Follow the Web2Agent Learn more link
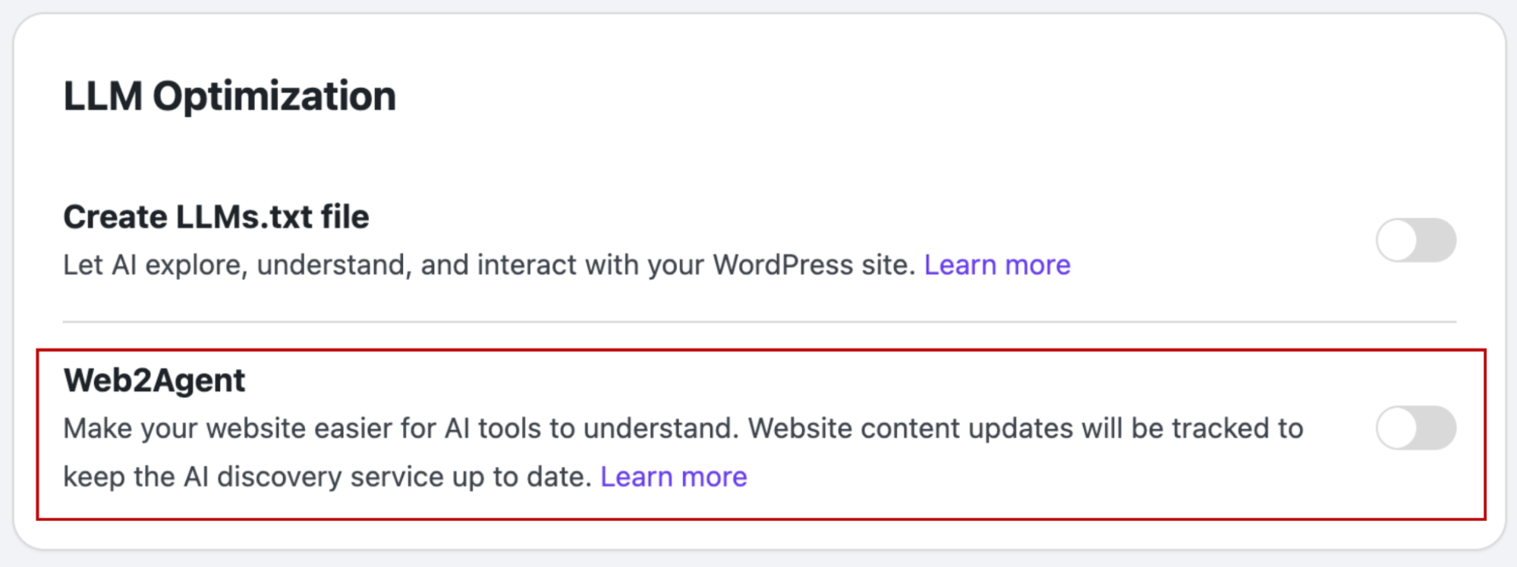The image size is (1517, 567). click(673, 477)
